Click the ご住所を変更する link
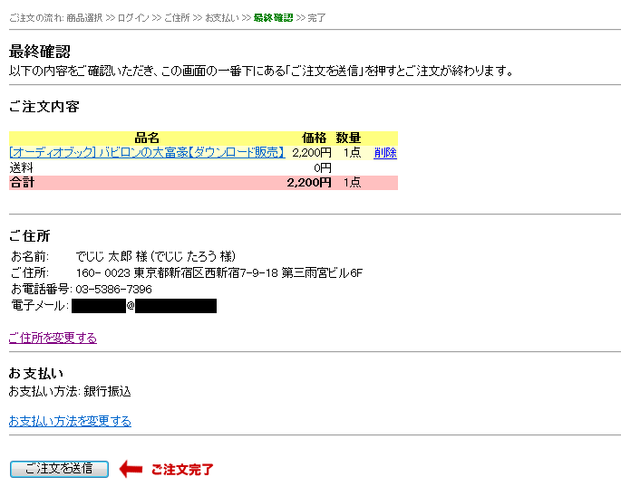The image size is (621, 496). tap(53, 338)
